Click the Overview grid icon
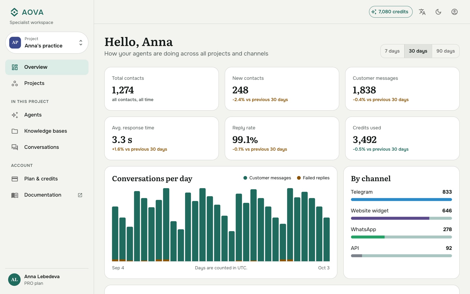This screenshot has height=294, width=470. click(x=15, y=67)
